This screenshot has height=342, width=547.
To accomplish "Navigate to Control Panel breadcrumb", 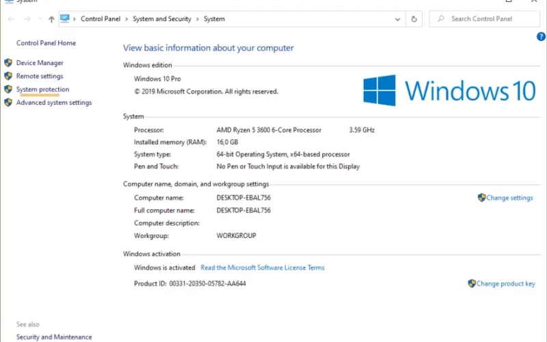I will [101, 19].
